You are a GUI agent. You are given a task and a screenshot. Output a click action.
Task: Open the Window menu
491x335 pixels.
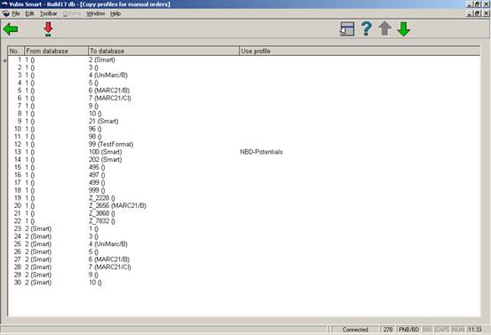point(96,14)
